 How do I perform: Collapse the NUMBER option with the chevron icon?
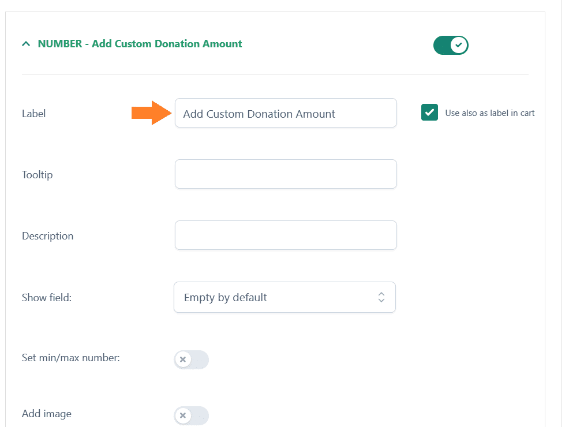click(26, 44)
